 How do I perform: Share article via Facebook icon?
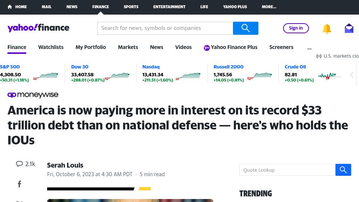coord(19,184)
